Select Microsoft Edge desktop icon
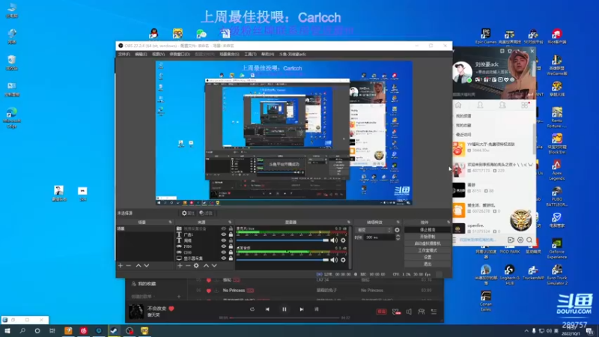 (x=11, y=118)
